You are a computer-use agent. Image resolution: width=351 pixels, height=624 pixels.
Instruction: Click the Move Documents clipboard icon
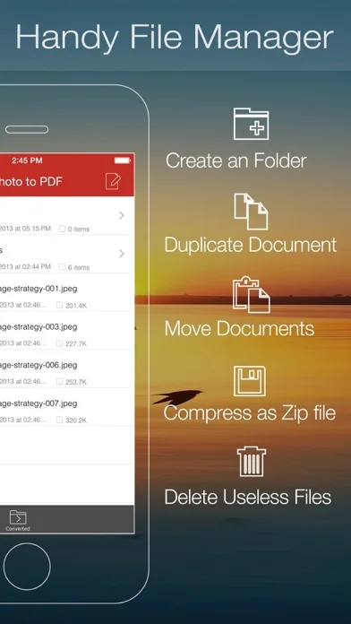(x=252, y=294)
